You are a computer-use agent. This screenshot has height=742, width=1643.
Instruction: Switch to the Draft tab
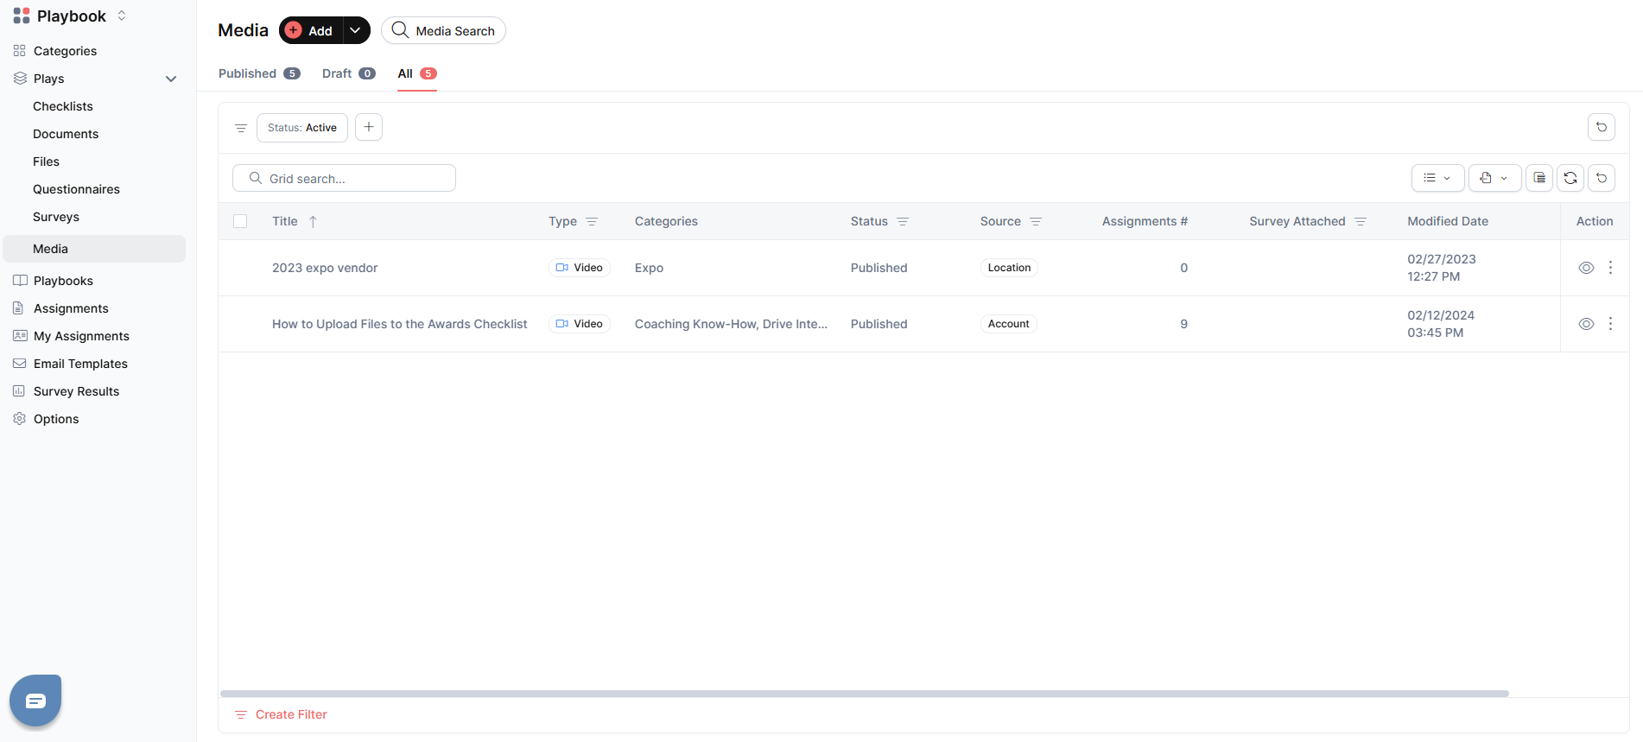click(348, 73)
